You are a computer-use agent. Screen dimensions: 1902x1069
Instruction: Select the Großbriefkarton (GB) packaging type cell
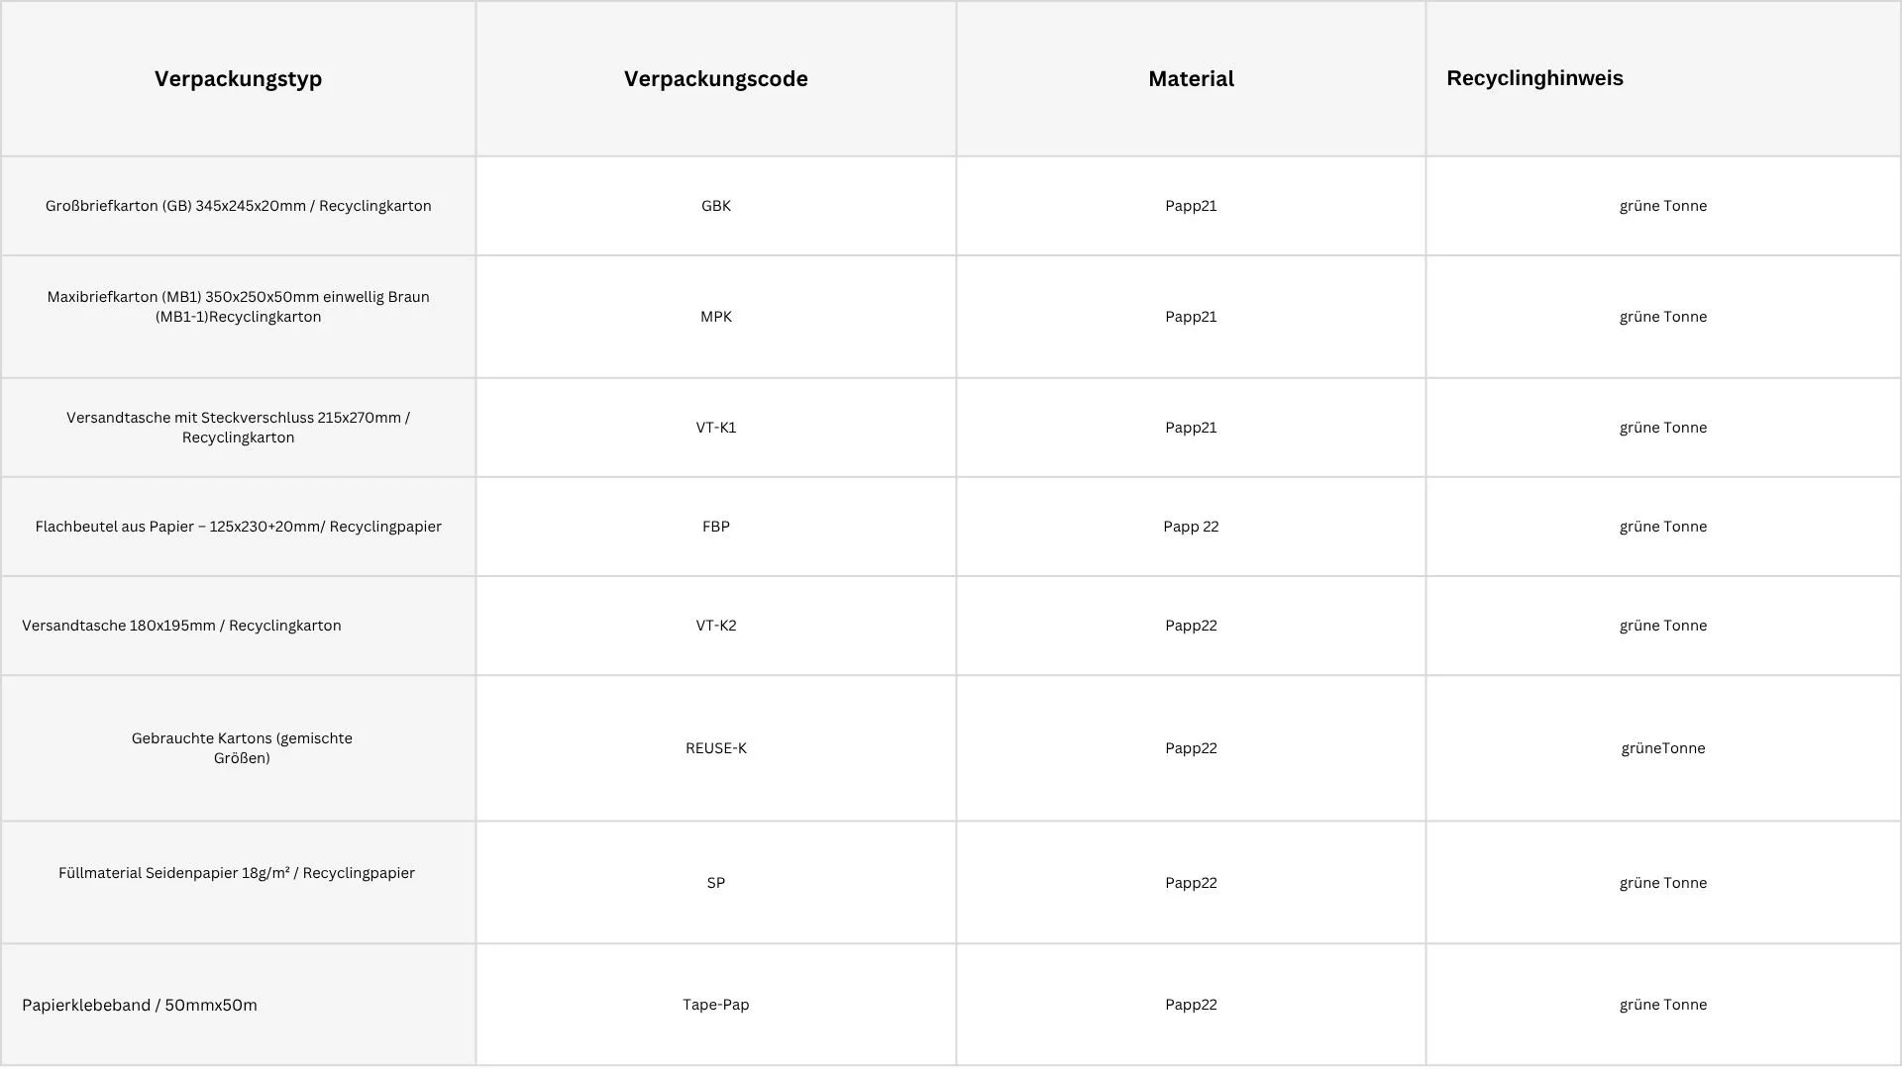238,206
